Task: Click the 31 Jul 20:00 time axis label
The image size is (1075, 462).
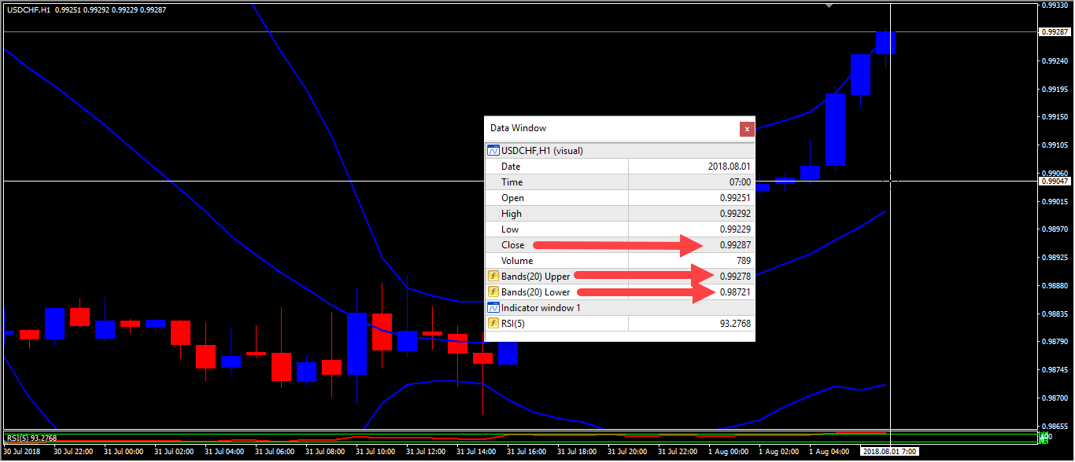Action: 627,452
